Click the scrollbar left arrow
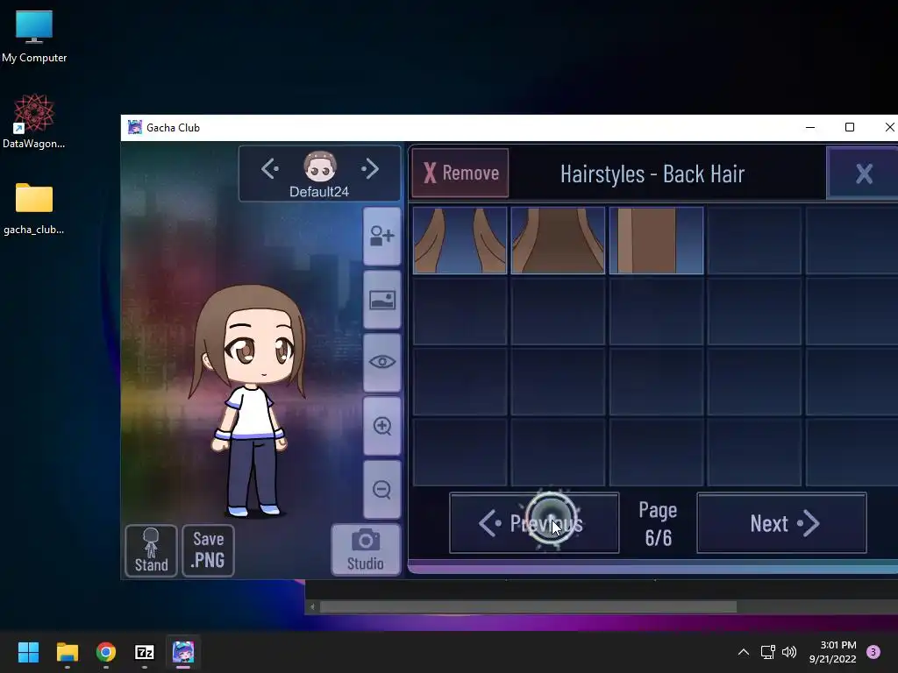Viewport: 898px width, 673px height. 312,606
